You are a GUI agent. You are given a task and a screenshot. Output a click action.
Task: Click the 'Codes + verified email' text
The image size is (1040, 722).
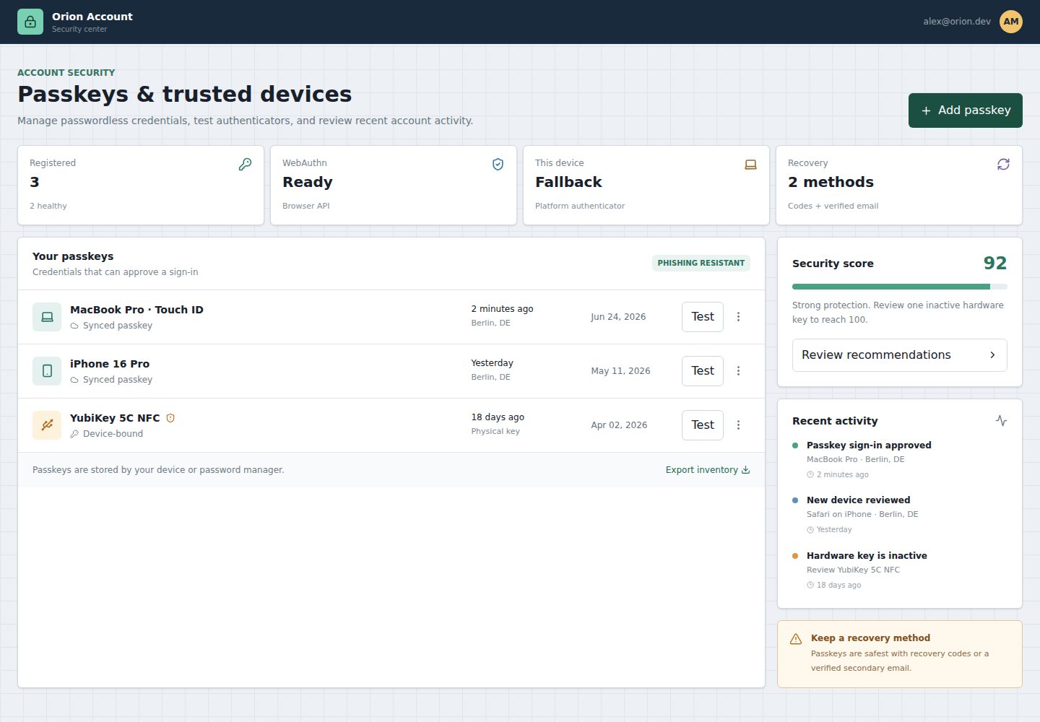(x=833, y=206)
